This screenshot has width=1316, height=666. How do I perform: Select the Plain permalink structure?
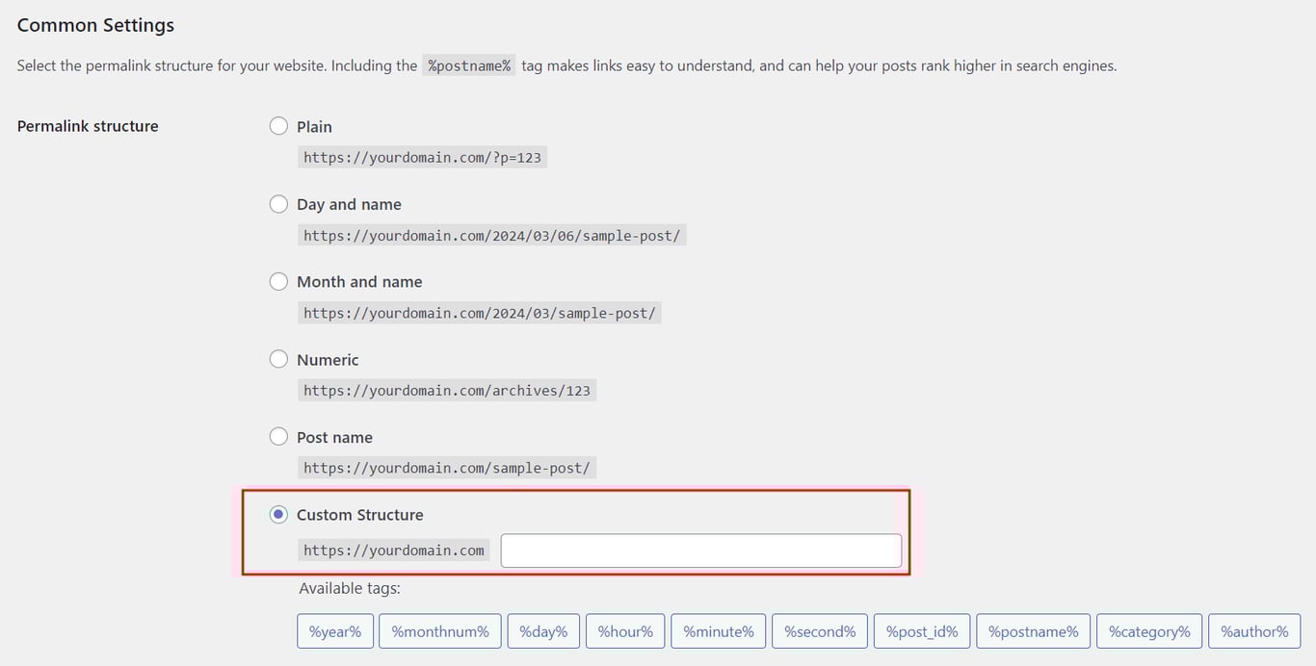[x=278, y=125]
